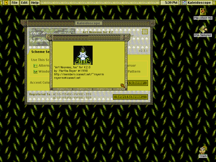Open the Edit menu
Viewport: 216px width, 162px height.
24,3
